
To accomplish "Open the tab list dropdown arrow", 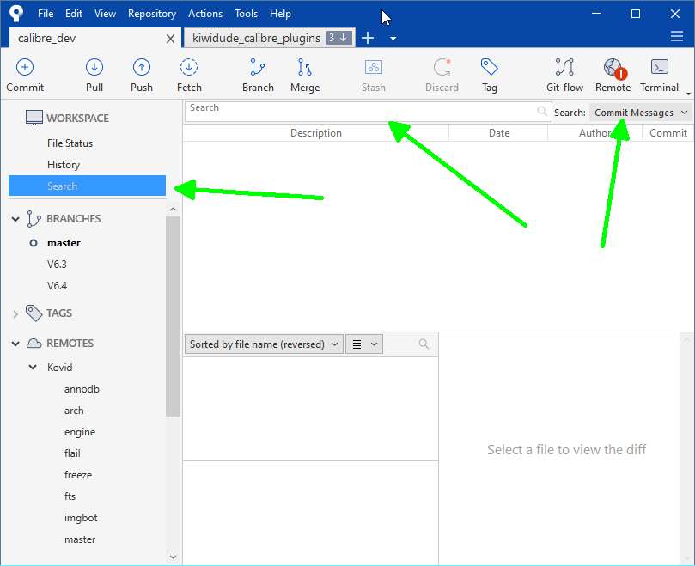I will click(x=393, y=39).
